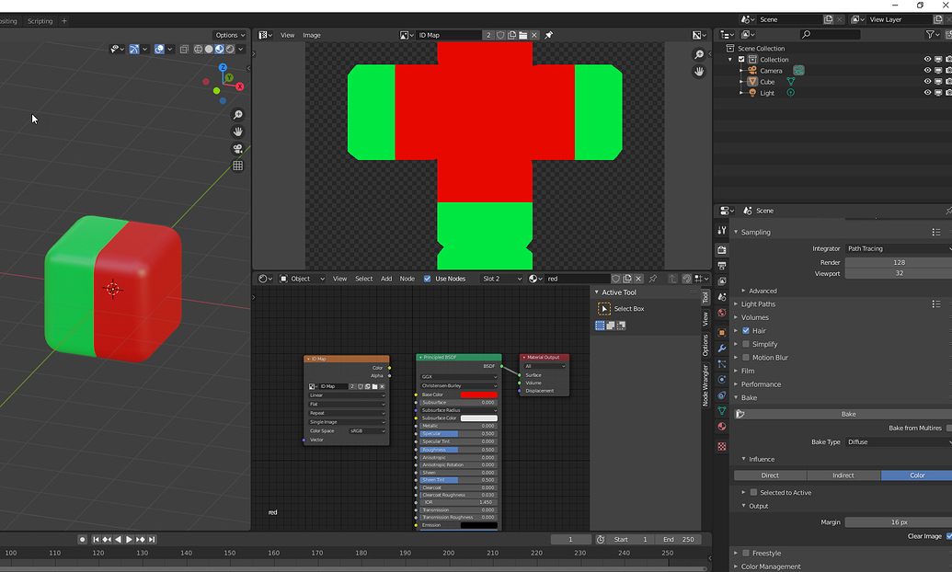Screen dimensions: 952x572
Task: Open the Node menu in the Shader Editor
Action: tap(407, 279)
